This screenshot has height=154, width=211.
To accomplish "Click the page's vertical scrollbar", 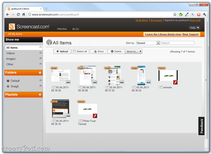I will point(206,80).
